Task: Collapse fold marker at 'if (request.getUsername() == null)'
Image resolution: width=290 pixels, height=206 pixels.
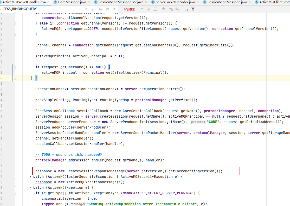Action: coord(15,67)
